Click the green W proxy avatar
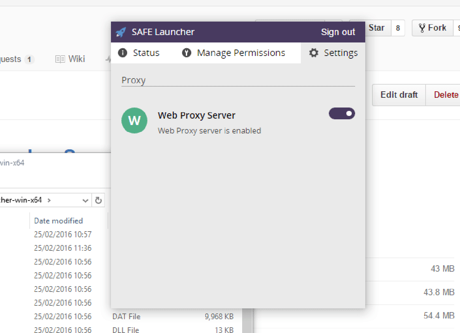 click(x=134, y=120)
